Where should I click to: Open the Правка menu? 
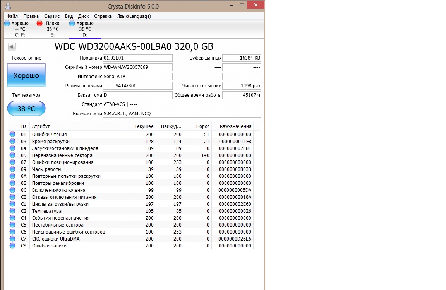(31, 16)
